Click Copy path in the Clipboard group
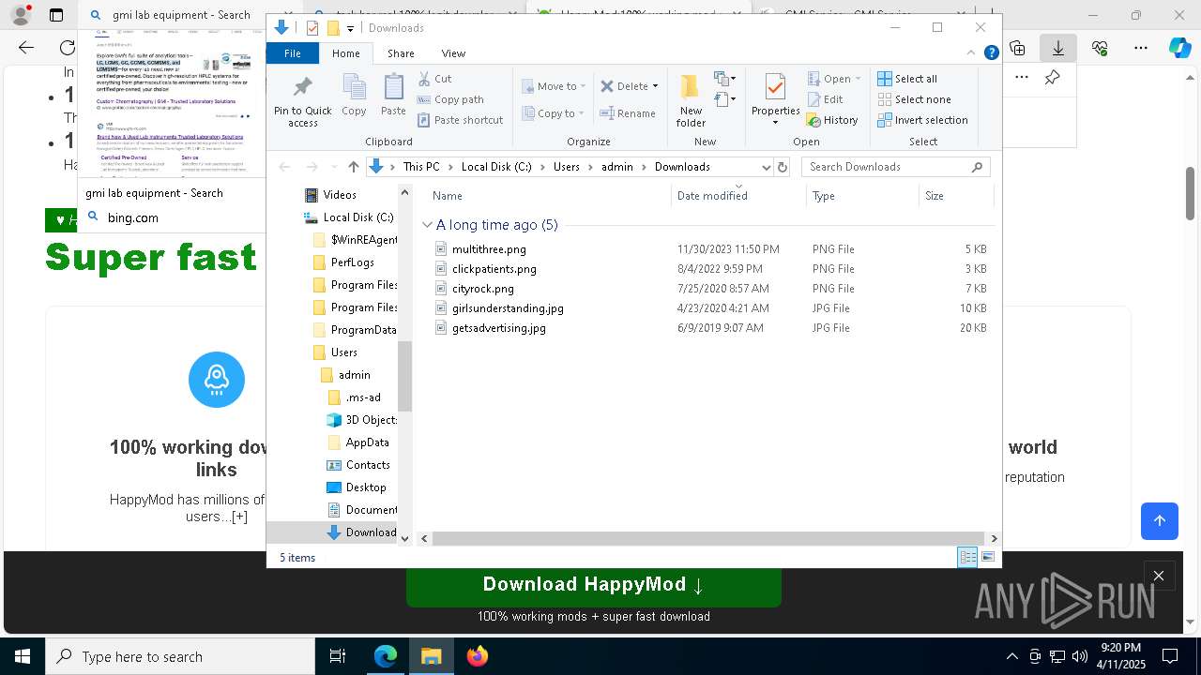1201x675 pixels. click(450, 99)
